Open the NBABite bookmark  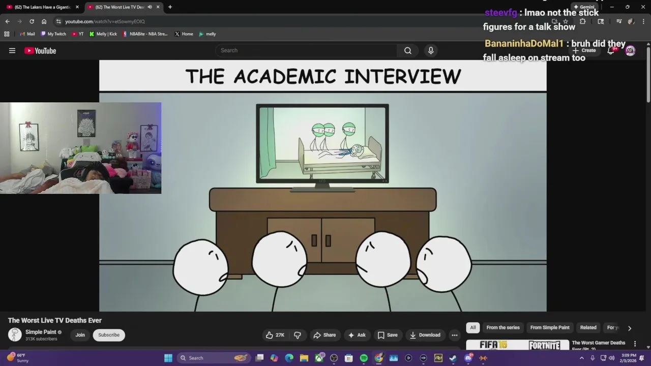point(145,34)
